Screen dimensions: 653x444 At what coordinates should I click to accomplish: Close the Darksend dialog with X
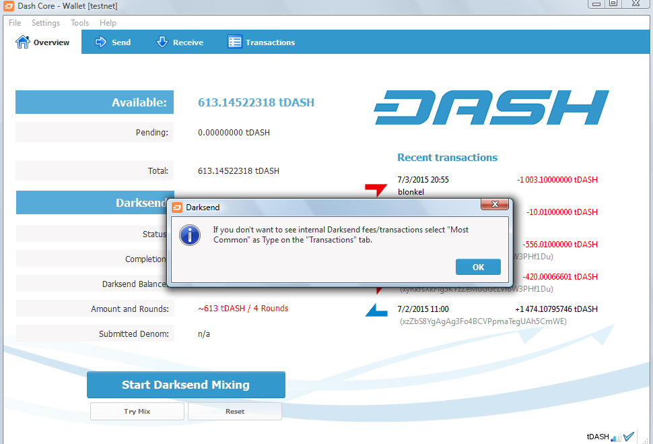tap(495, 204)
